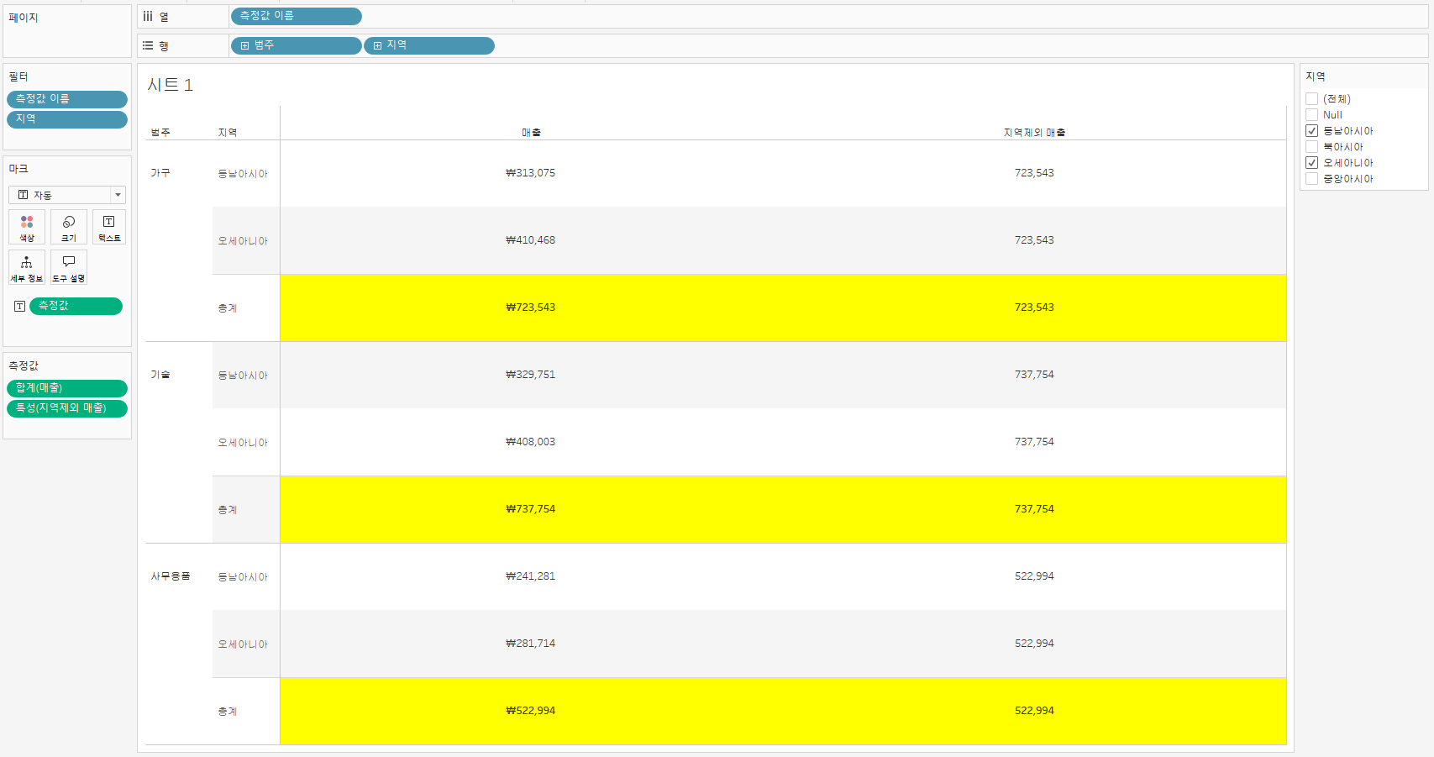Click the highlighted ₩737,754 total cell
1434x757 pixels.
[x=531, y=509]
